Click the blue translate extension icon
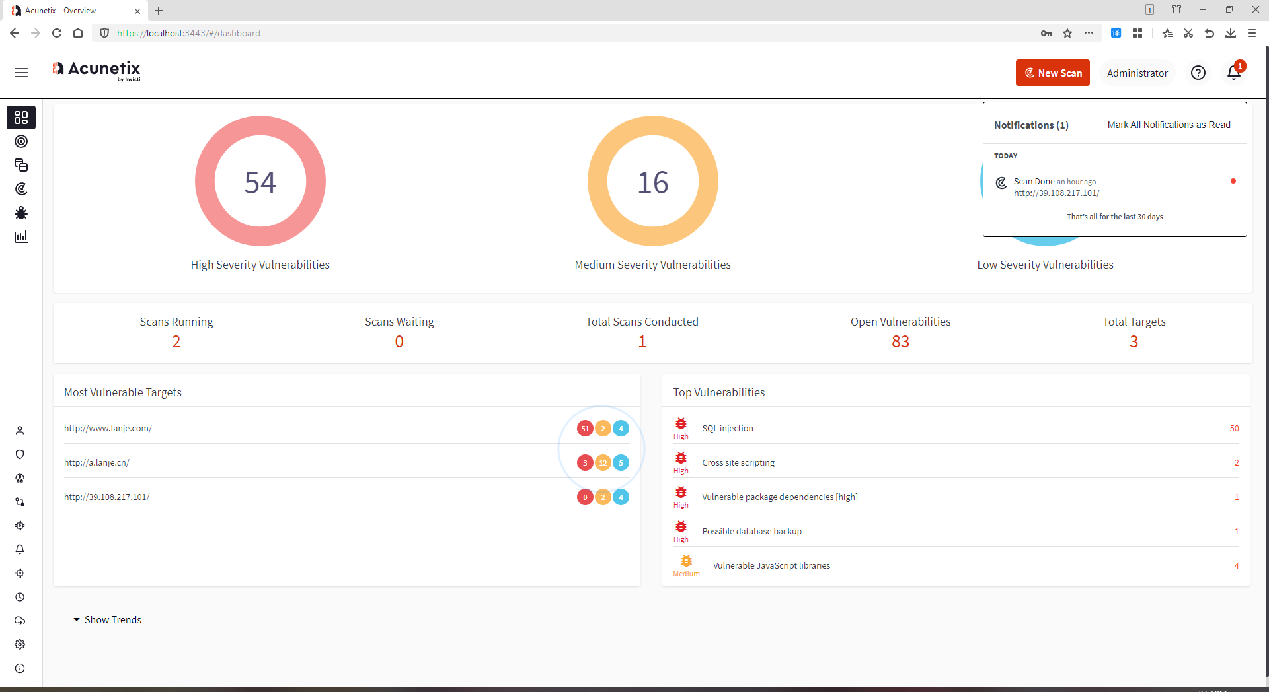The width and height of the screenshot is (1269, 692). (1116, 33)
